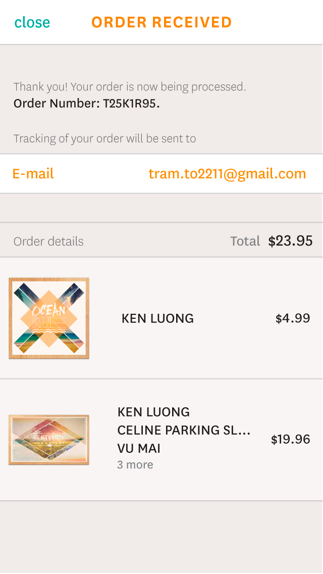Screen dimensions: 323x574
Task: Click the ORDER RECEIVED header title
Action: pyautogui.click(x=161, y=22)
